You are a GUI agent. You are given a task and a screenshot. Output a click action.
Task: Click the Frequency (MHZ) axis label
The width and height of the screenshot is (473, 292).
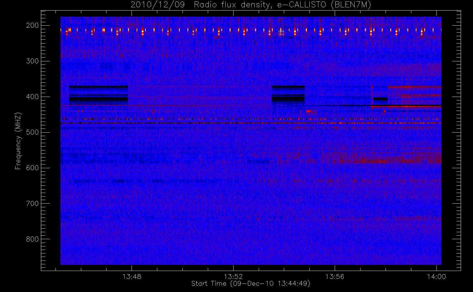pyautogui.click(x=18, y=141)
